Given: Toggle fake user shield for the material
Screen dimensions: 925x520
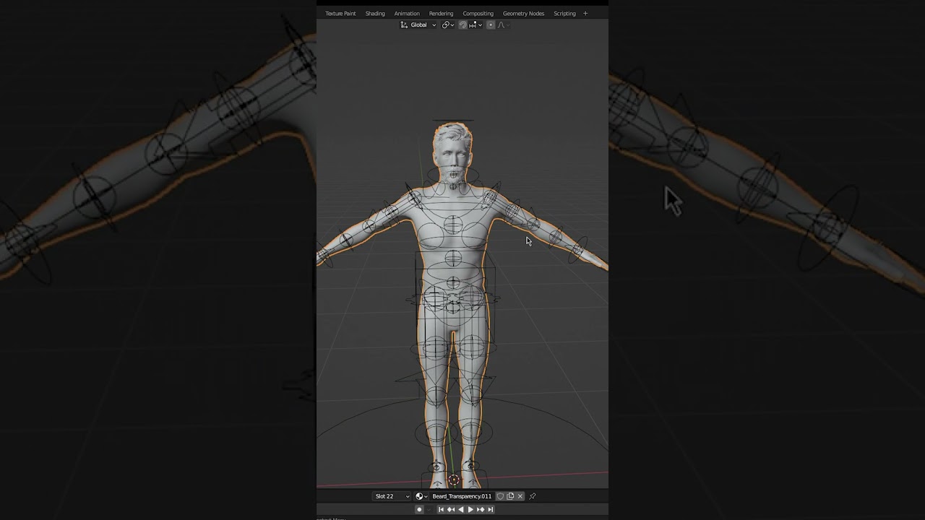Looking at the screenshot, I should 500,496.
